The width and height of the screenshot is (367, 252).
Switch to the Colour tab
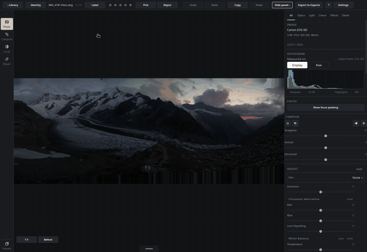coord(322,15)
